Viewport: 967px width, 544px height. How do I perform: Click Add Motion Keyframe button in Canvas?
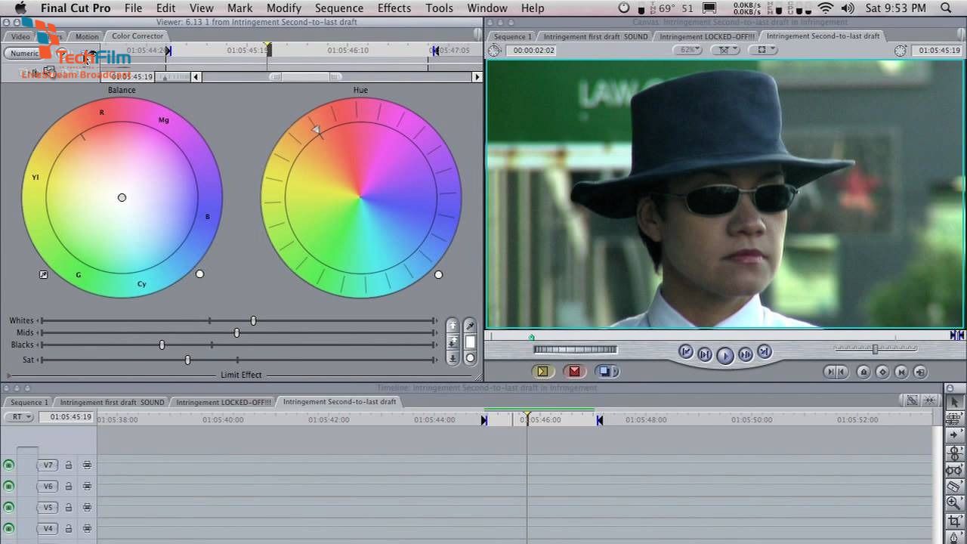tap(882, 372)
